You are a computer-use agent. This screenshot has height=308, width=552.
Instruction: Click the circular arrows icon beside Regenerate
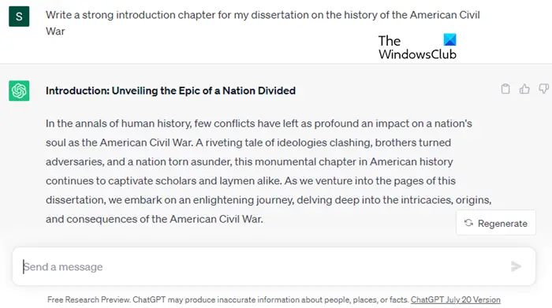point(468,223)
